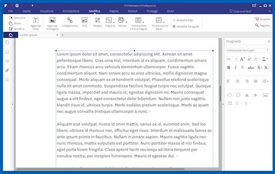
Task: Open the attachments sidebar panel
Action: click(x=7, y=71)
